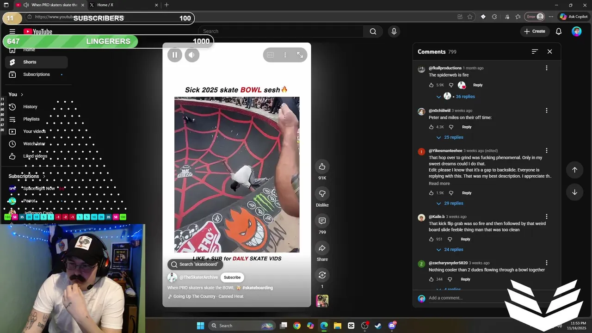Click the Search "skateboard" chip
The image size is (592, 333).
click(x=195, y=265)
